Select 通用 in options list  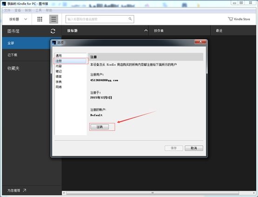71,55
